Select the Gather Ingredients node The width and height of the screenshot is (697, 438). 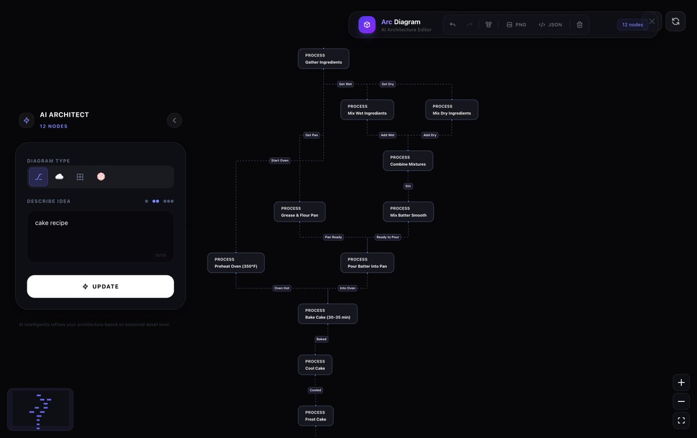coord(324,59)
